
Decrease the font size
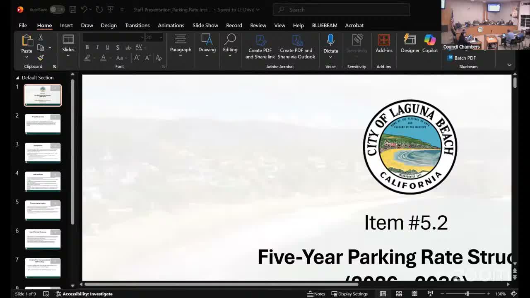pyautogui.click(x=147, y=58)
